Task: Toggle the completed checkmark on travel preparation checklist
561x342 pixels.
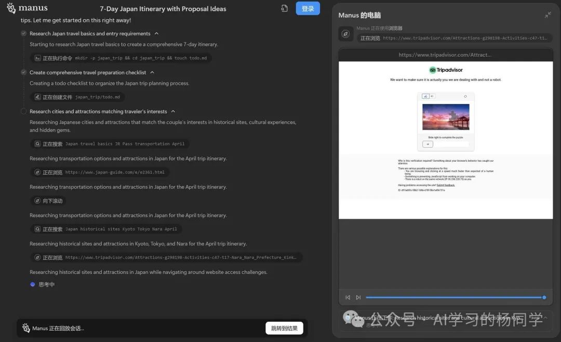Action: 23,72
